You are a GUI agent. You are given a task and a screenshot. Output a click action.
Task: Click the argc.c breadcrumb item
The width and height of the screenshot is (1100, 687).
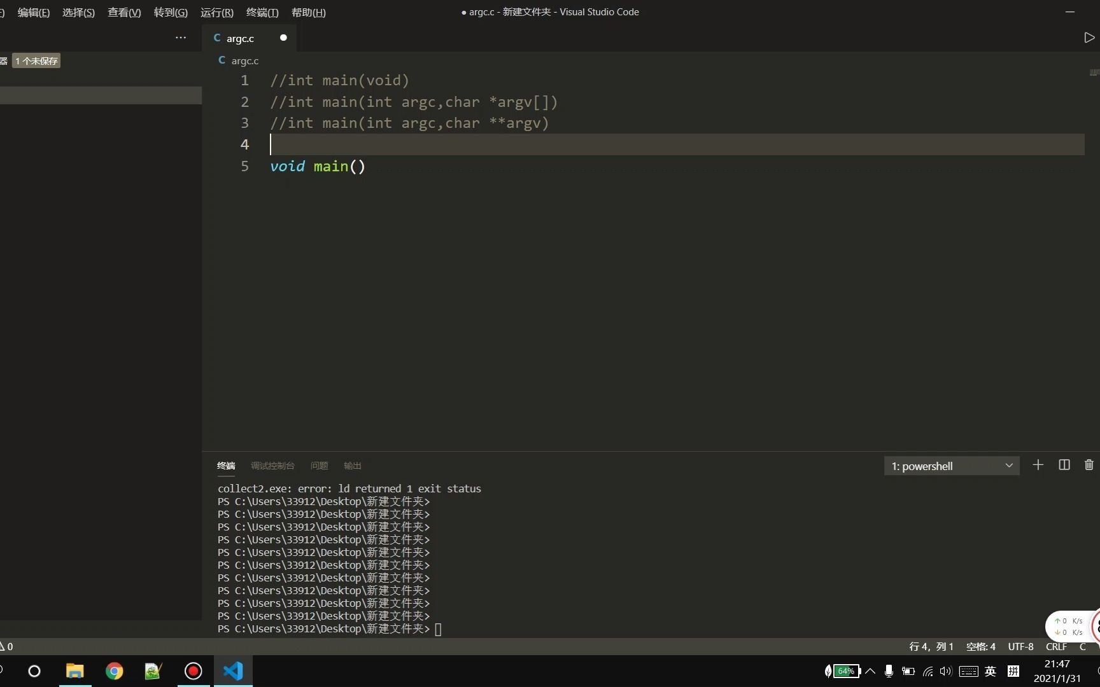[239, 60]
